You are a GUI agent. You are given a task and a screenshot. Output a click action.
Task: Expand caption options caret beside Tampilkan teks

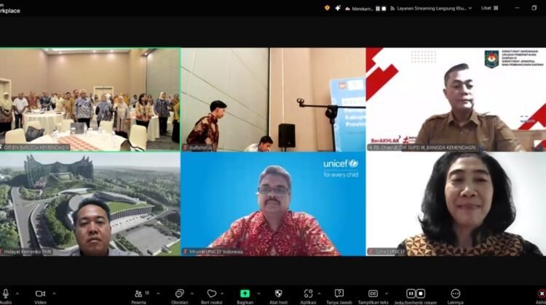point(387,294)
